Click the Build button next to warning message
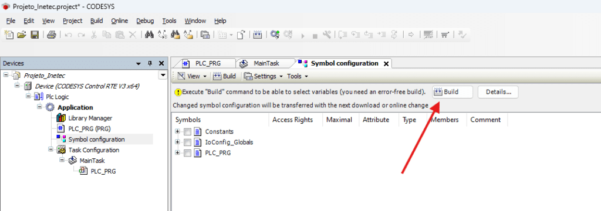601x211 pixels. (x=453, y=92)
